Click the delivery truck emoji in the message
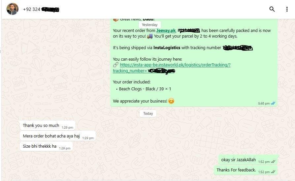Screen dimensions: 295x181 coord(150,36)
